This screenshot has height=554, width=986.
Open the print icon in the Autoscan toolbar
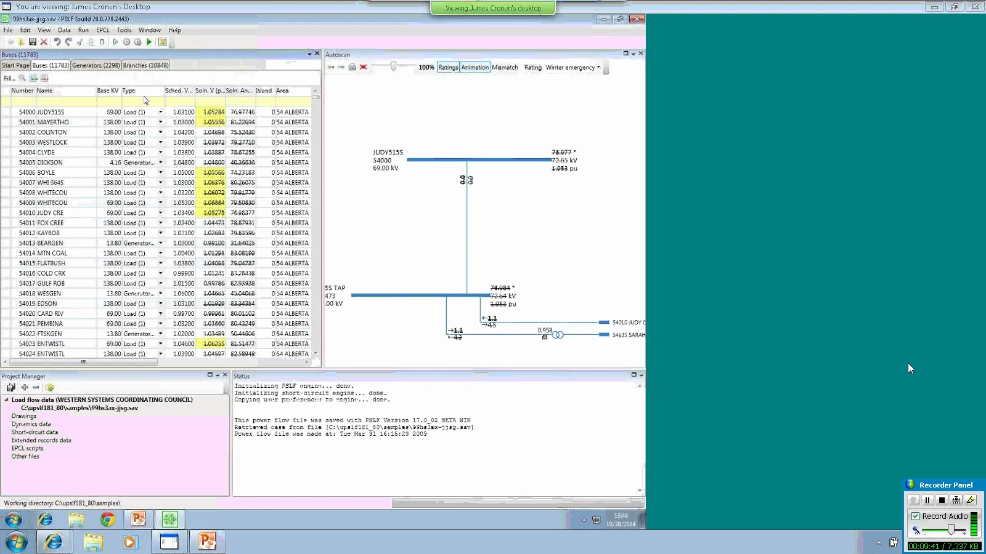click(x=351, y=67)
